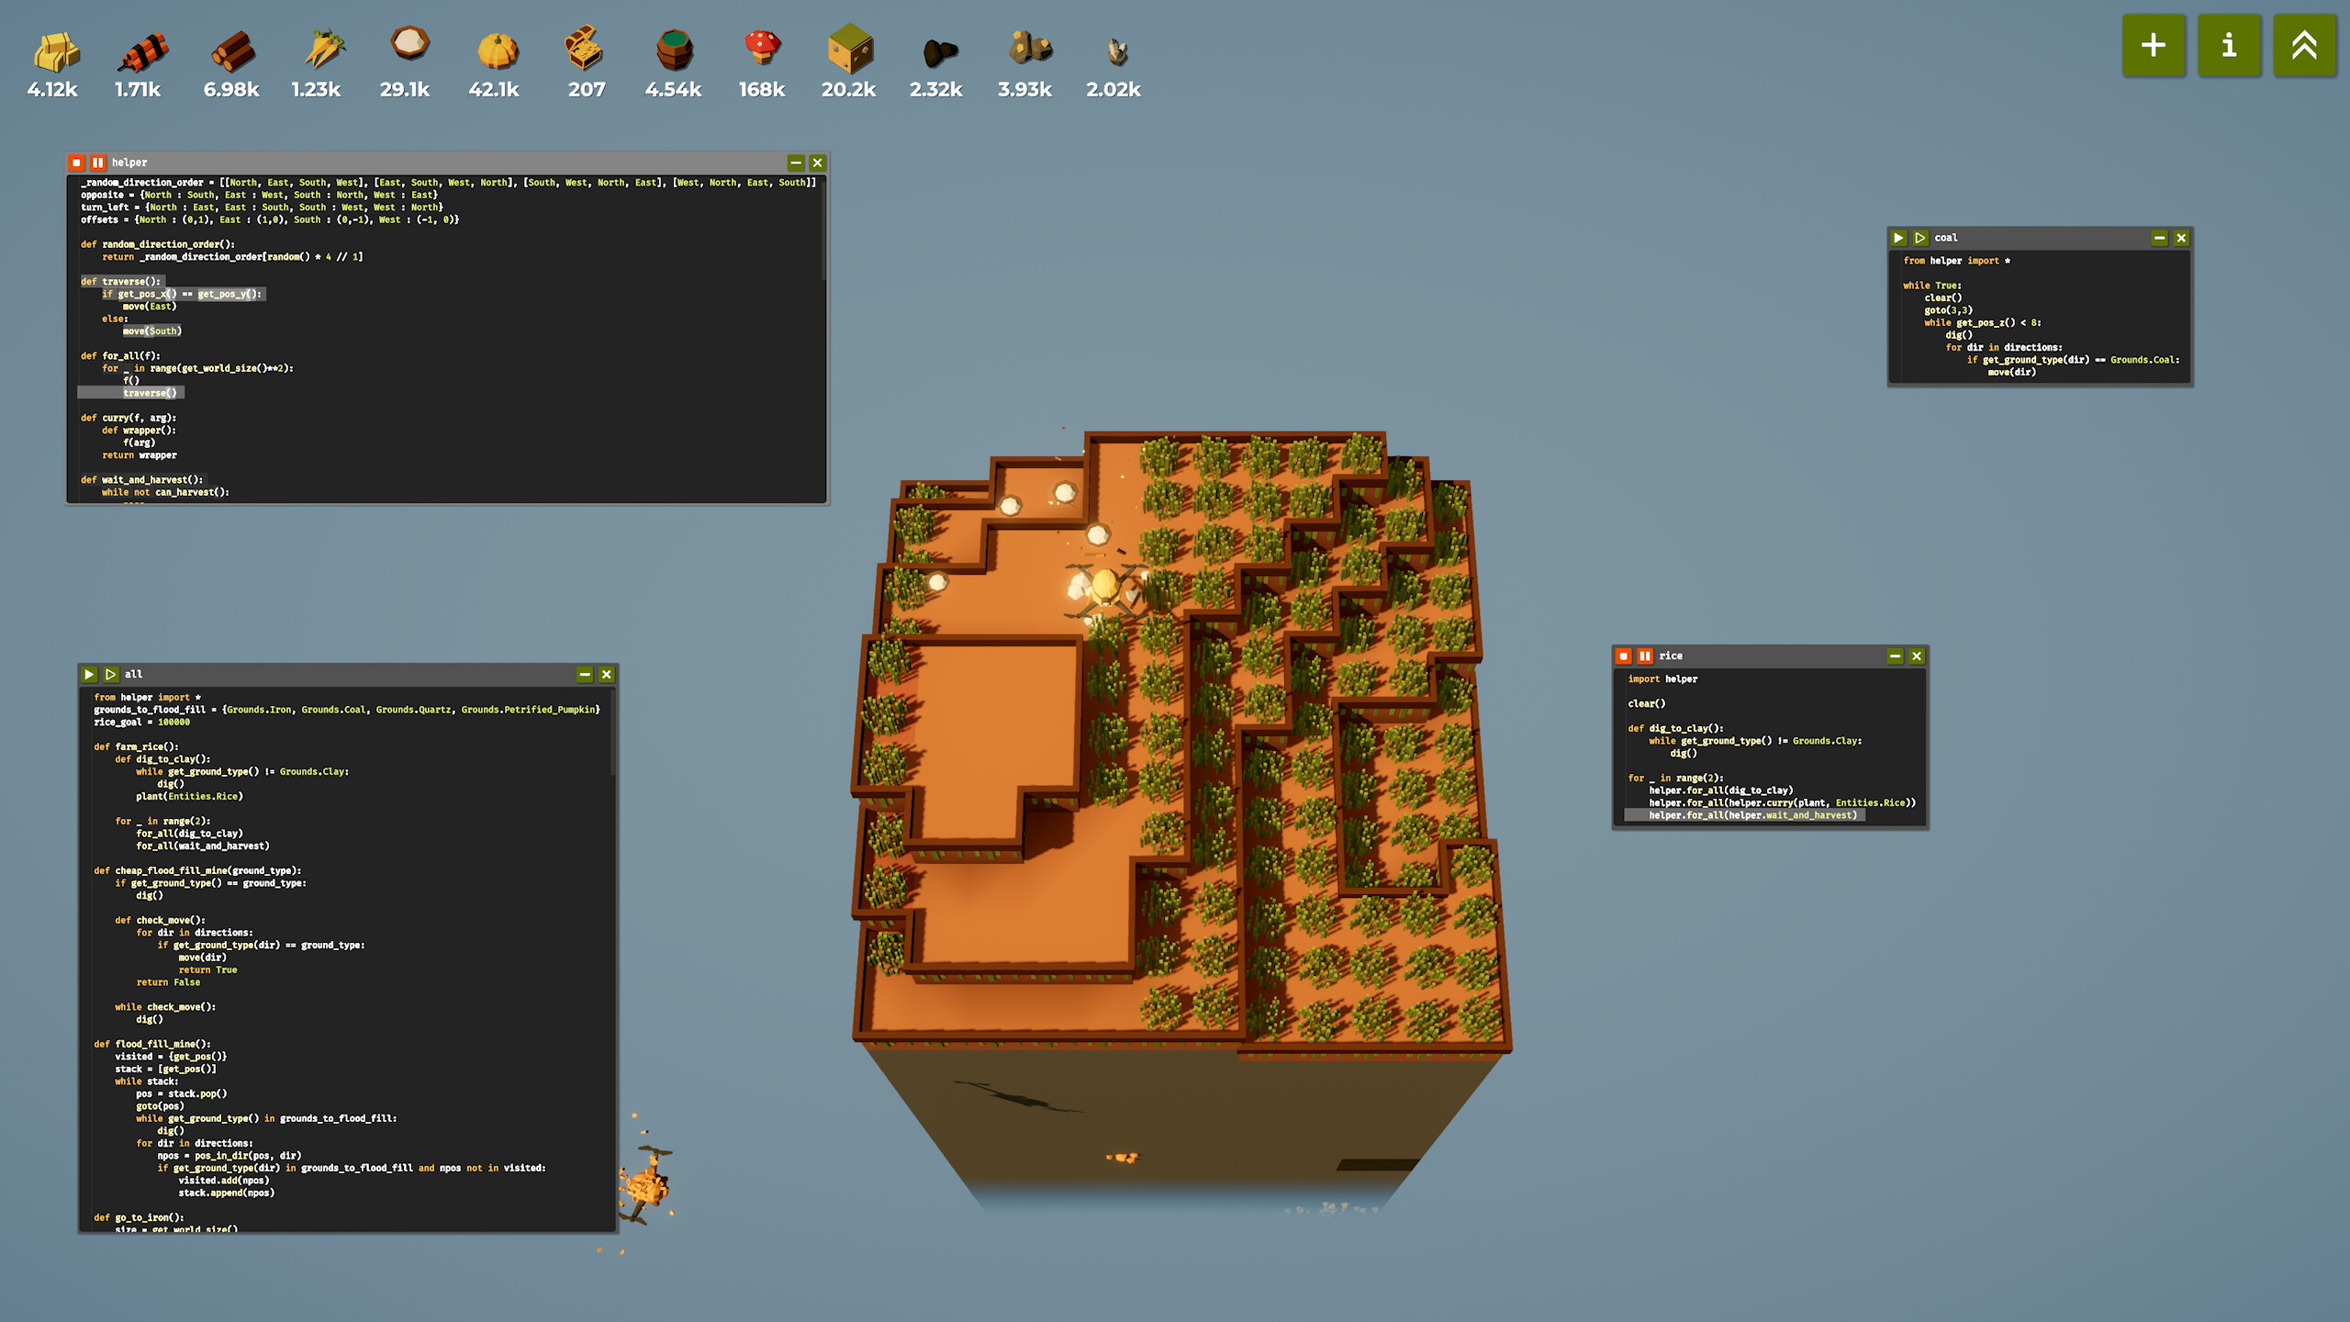Click 'def check_move():' line in all
Viewport: 2350px width, 1322px height.
[160, 920]
